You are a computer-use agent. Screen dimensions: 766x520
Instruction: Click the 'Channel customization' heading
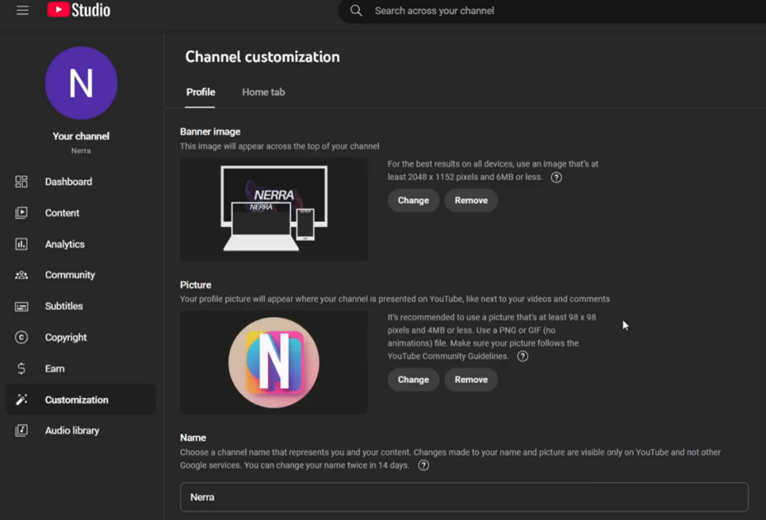tap(262, 57)
